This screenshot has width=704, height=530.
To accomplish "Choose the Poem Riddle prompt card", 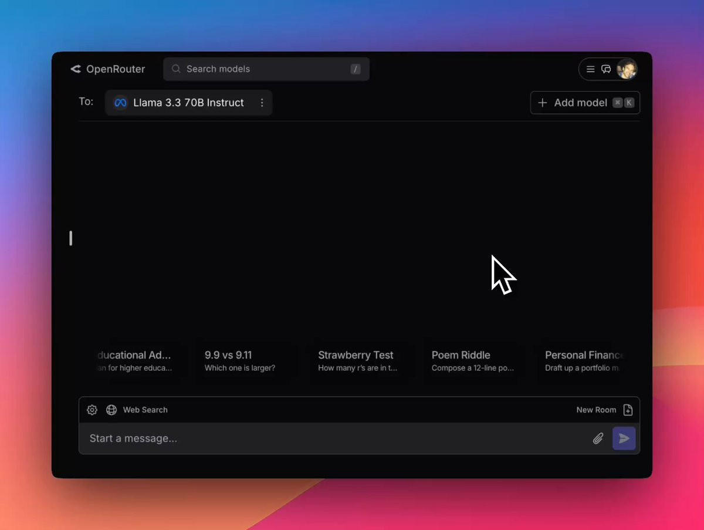I will coord(474,360).
